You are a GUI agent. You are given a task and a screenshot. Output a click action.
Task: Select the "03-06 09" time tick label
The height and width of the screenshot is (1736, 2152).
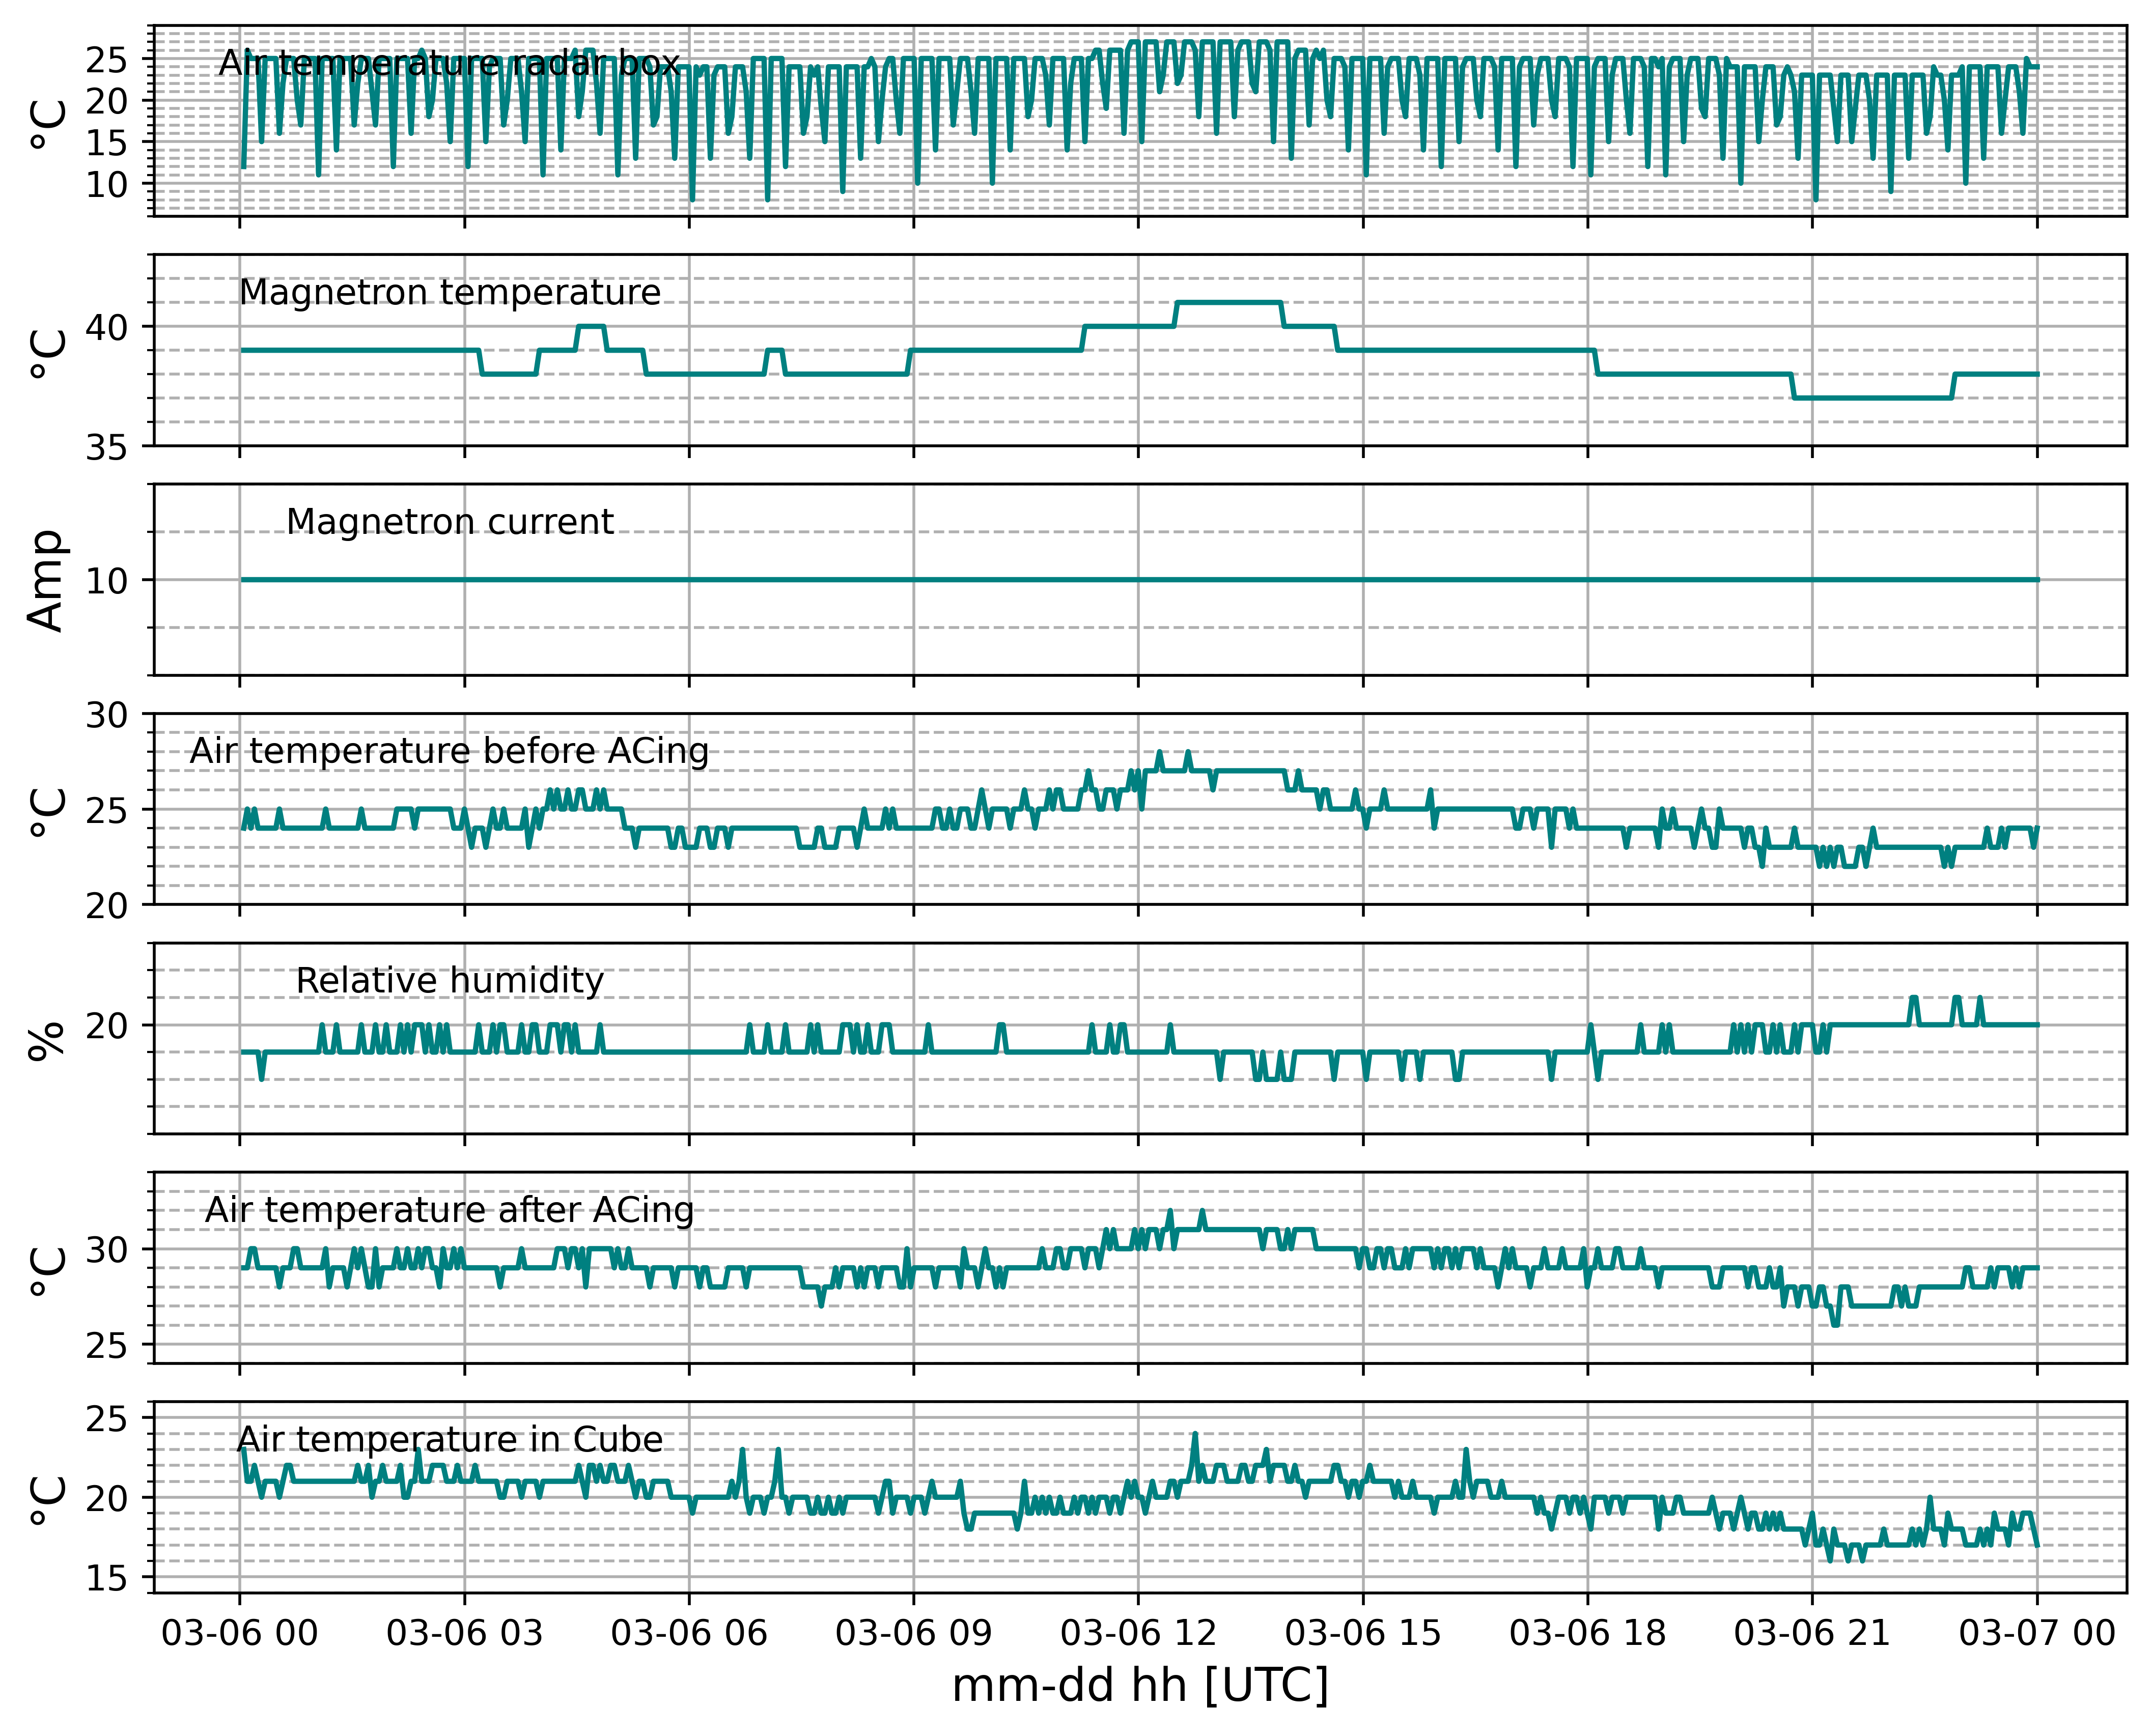coord(913,1633)
